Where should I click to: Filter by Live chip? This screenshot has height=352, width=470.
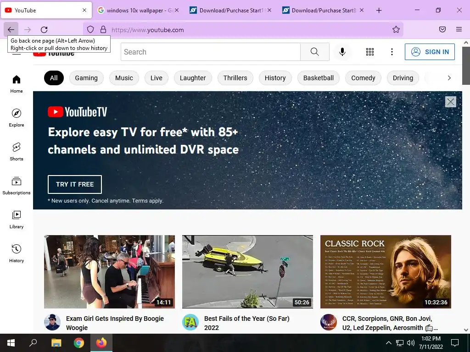pos(157,78)
